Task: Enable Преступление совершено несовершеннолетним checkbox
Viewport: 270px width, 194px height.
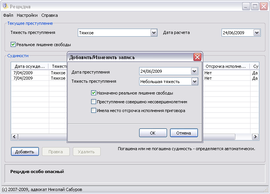Action: pos(93,102)
